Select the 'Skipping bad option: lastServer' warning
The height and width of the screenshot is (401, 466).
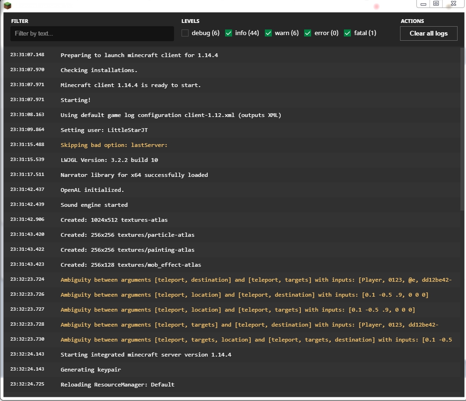click(114, 145)
